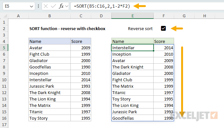Click the Select All corner triangle
This screenshot has width=224, height=128.
pyautogui.click(x=4, y=16)
